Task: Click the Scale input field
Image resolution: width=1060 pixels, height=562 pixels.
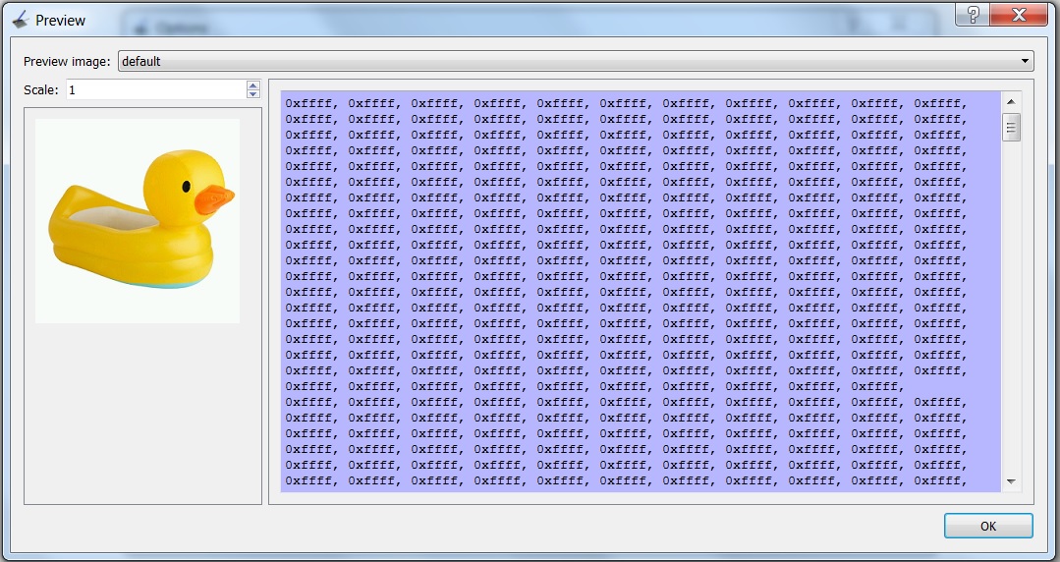Action: tap(157, 90)
